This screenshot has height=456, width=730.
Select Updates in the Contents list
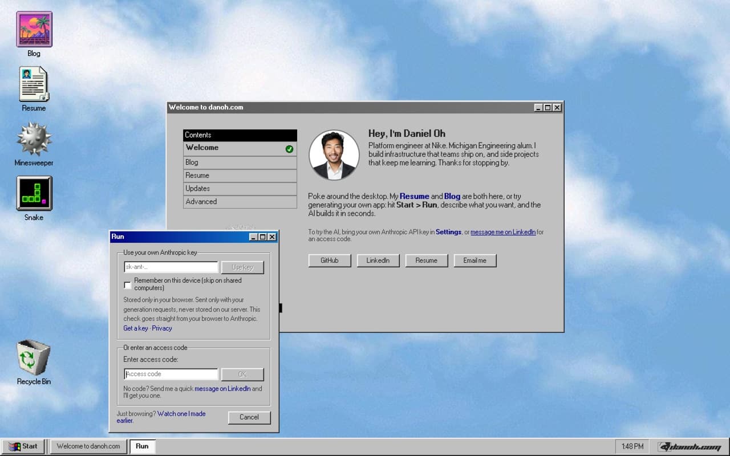(240, 189)
